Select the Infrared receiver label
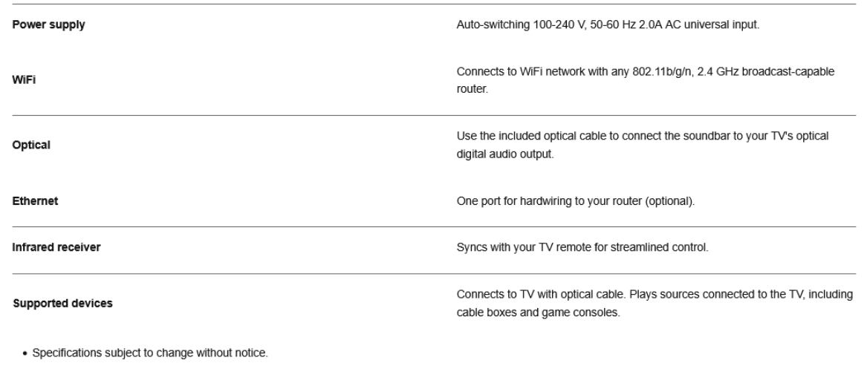867x366 pixels. tap(56, 248)
